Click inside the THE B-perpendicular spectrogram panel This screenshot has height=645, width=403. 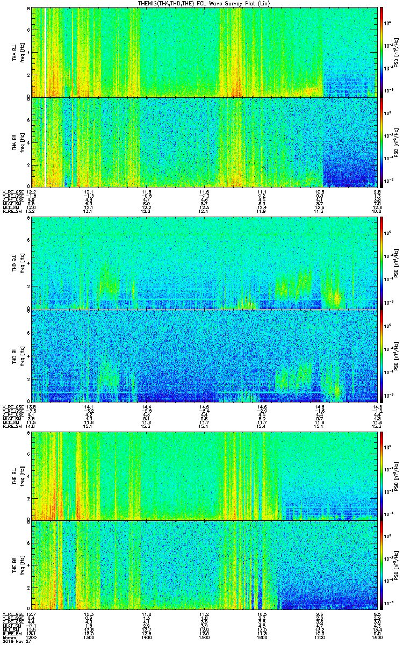pyautogui.click(x=204, y=476)
